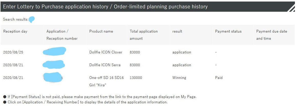This screenshot has height=110, width=298.
Task: Select the 130000 application amount
Action: coord(136,78)
